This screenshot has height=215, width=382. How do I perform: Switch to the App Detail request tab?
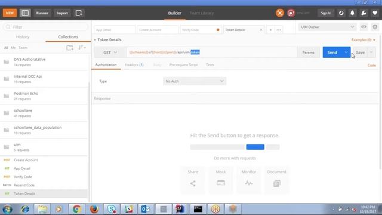click(x=115, y=30)
